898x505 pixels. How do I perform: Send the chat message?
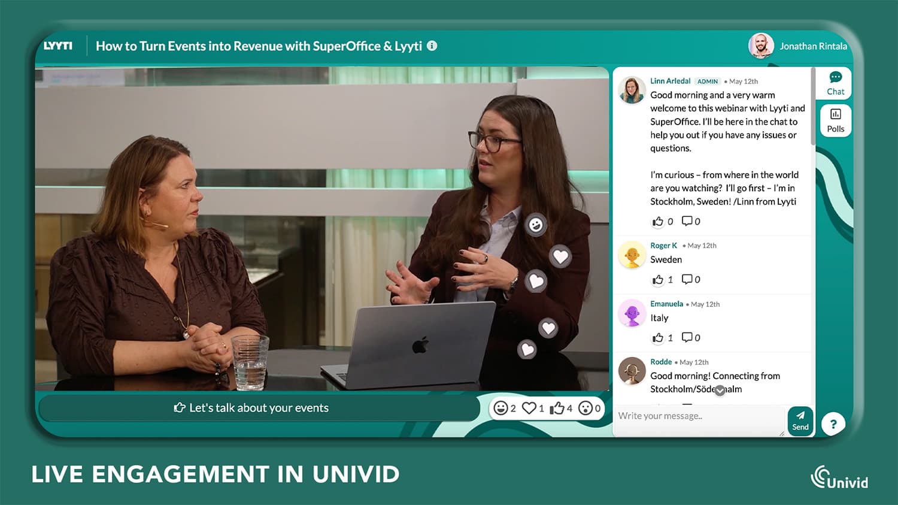pos(800,421)
